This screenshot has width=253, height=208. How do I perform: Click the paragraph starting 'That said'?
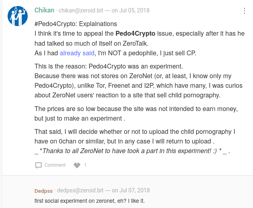[134, 136]
